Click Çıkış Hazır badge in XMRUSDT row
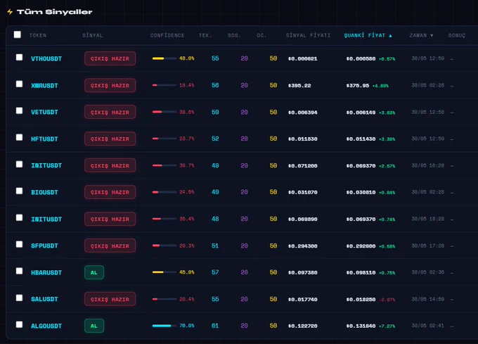 point(110,85)
